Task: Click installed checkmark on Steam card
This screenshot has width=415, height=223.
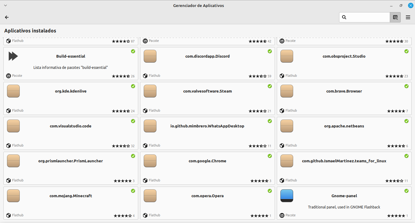Action: tap(270, 86)
